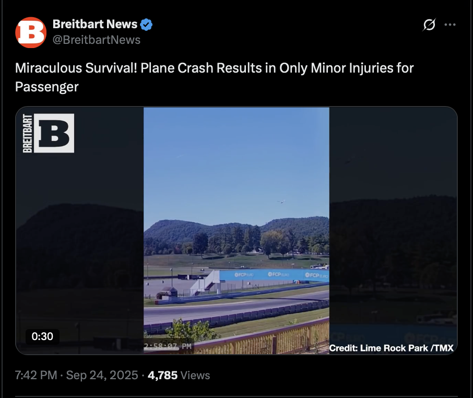Image resolution: width=473 pixels, height=398 pixels.
Task: Click the small plane in the sky
Action: coord(281,202)
